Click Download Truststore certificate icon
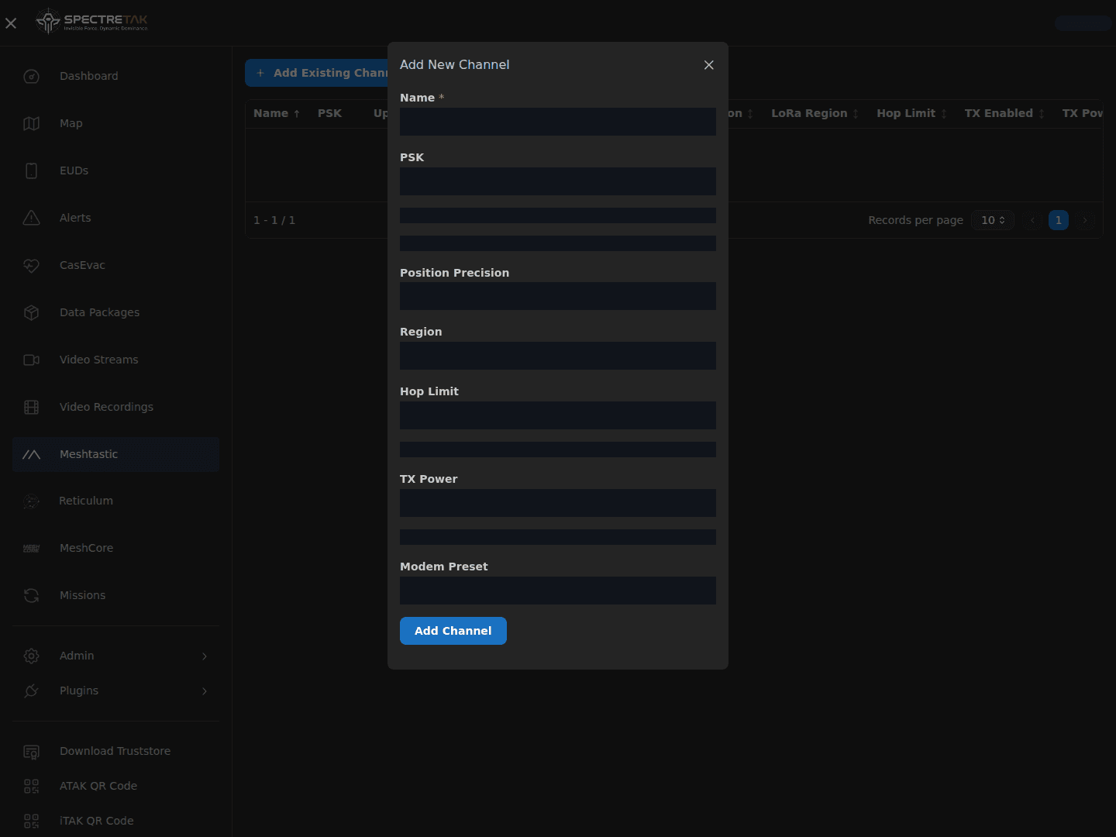The image size is (1116, 837). pyautogui.click(x=32, y=752)
